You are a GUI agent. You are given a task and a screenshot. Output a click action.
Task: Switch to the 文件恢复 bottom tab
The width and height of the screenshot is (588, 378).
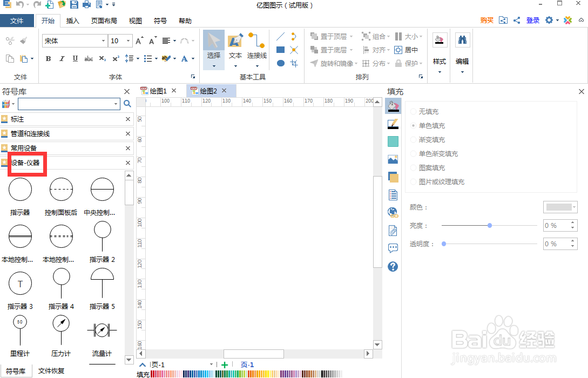pyautogui.click(x=51, y=371)
